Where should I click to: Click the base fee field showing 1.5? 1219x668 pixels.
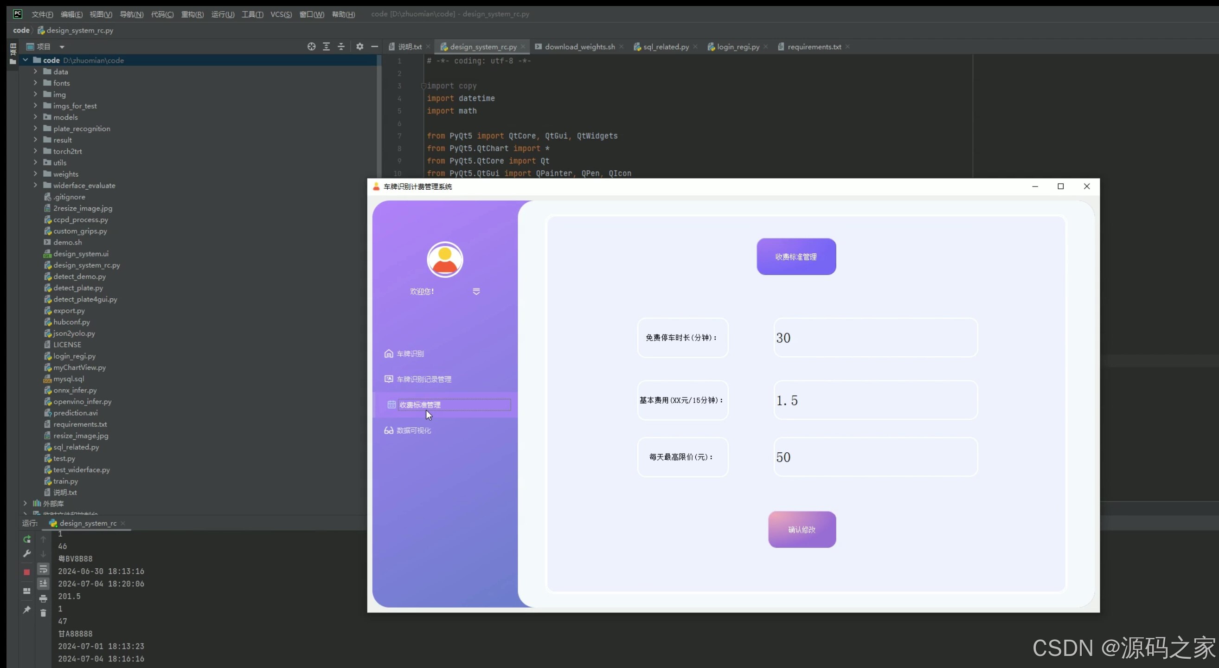875,400
